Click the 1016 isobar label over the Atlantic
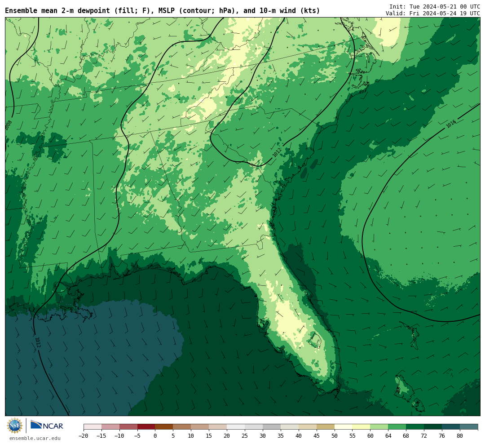The image size is (485, 444). point(451,124)
